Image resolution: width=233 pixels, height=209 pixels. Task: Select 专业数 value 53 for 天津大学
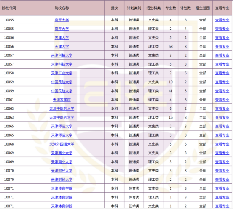coord(171,47)
